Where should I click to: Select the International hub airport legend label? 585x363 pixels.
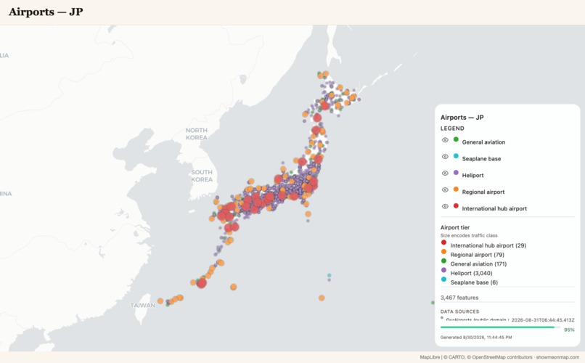coord(494,208)
